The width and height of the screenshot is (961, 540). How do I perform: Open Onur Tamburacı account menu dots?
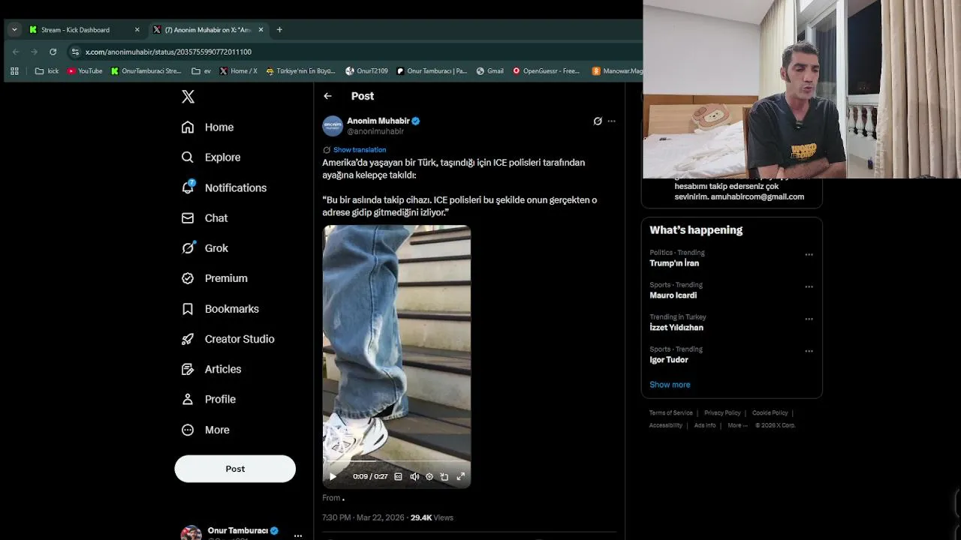tap(298, 535)
